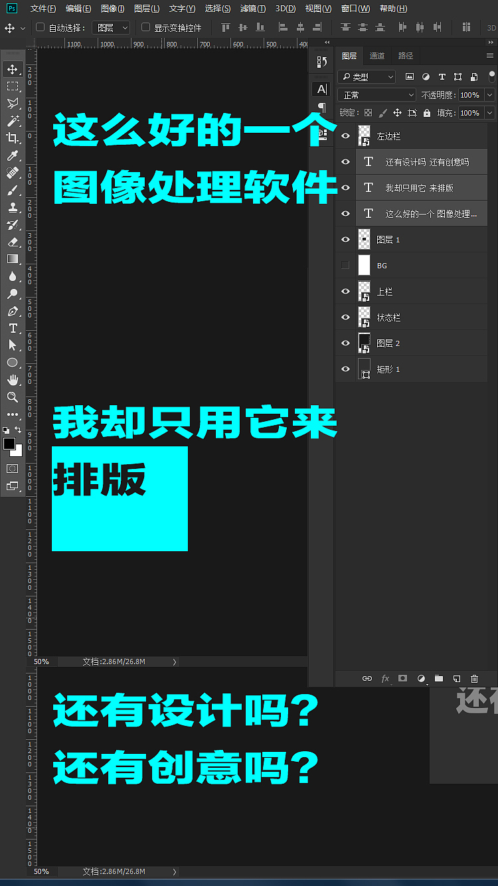Click the foreground color black swatch
498x886 pixels.
click(9, 444)
